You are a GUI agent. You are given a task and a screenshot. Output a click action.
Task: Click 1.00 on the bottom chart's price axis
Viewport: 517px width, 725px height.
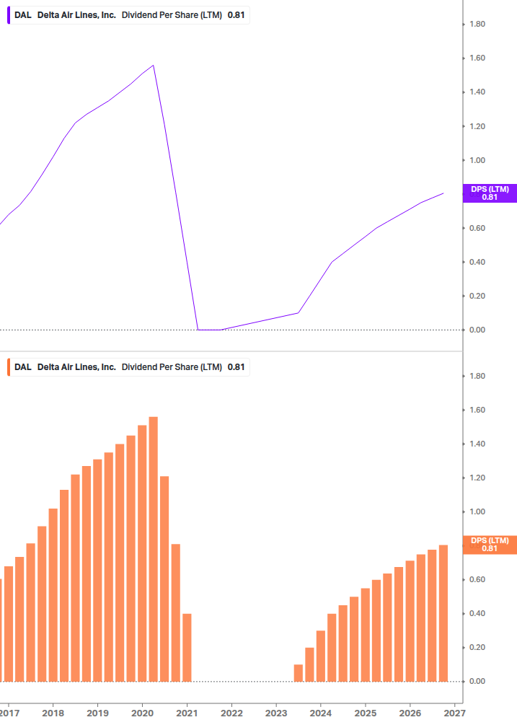tap(477, 512)
